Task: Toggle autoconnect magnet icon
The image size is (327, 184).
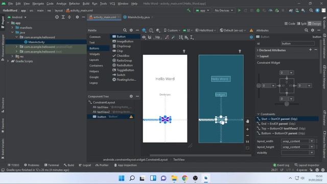Action: tap(150, 37)
